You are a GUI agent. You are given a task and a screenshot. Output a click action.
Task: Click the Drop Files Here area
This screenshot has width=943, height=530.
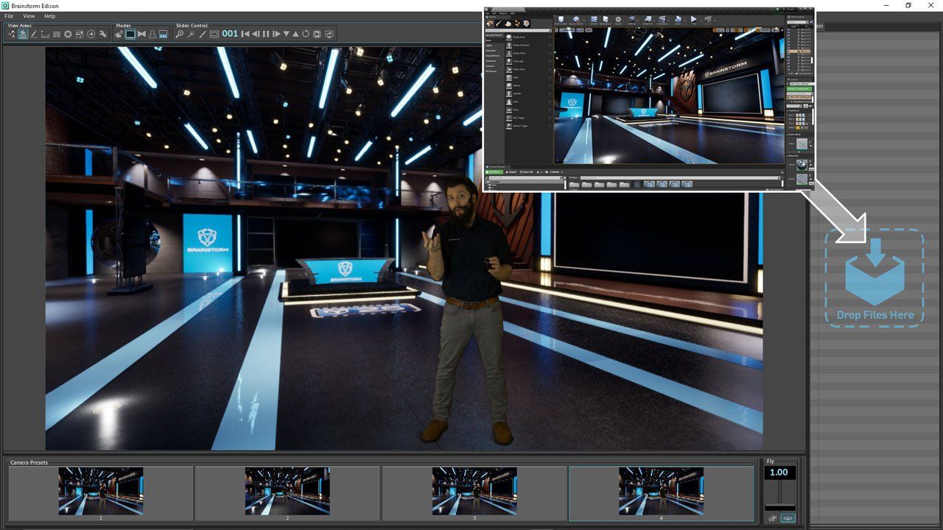pyautogui.click(x=874, y=278)
